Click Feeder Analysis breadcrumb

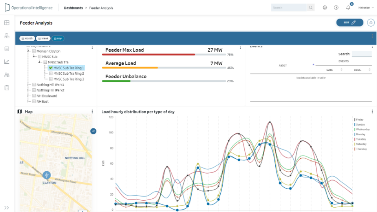coord(101,8)
